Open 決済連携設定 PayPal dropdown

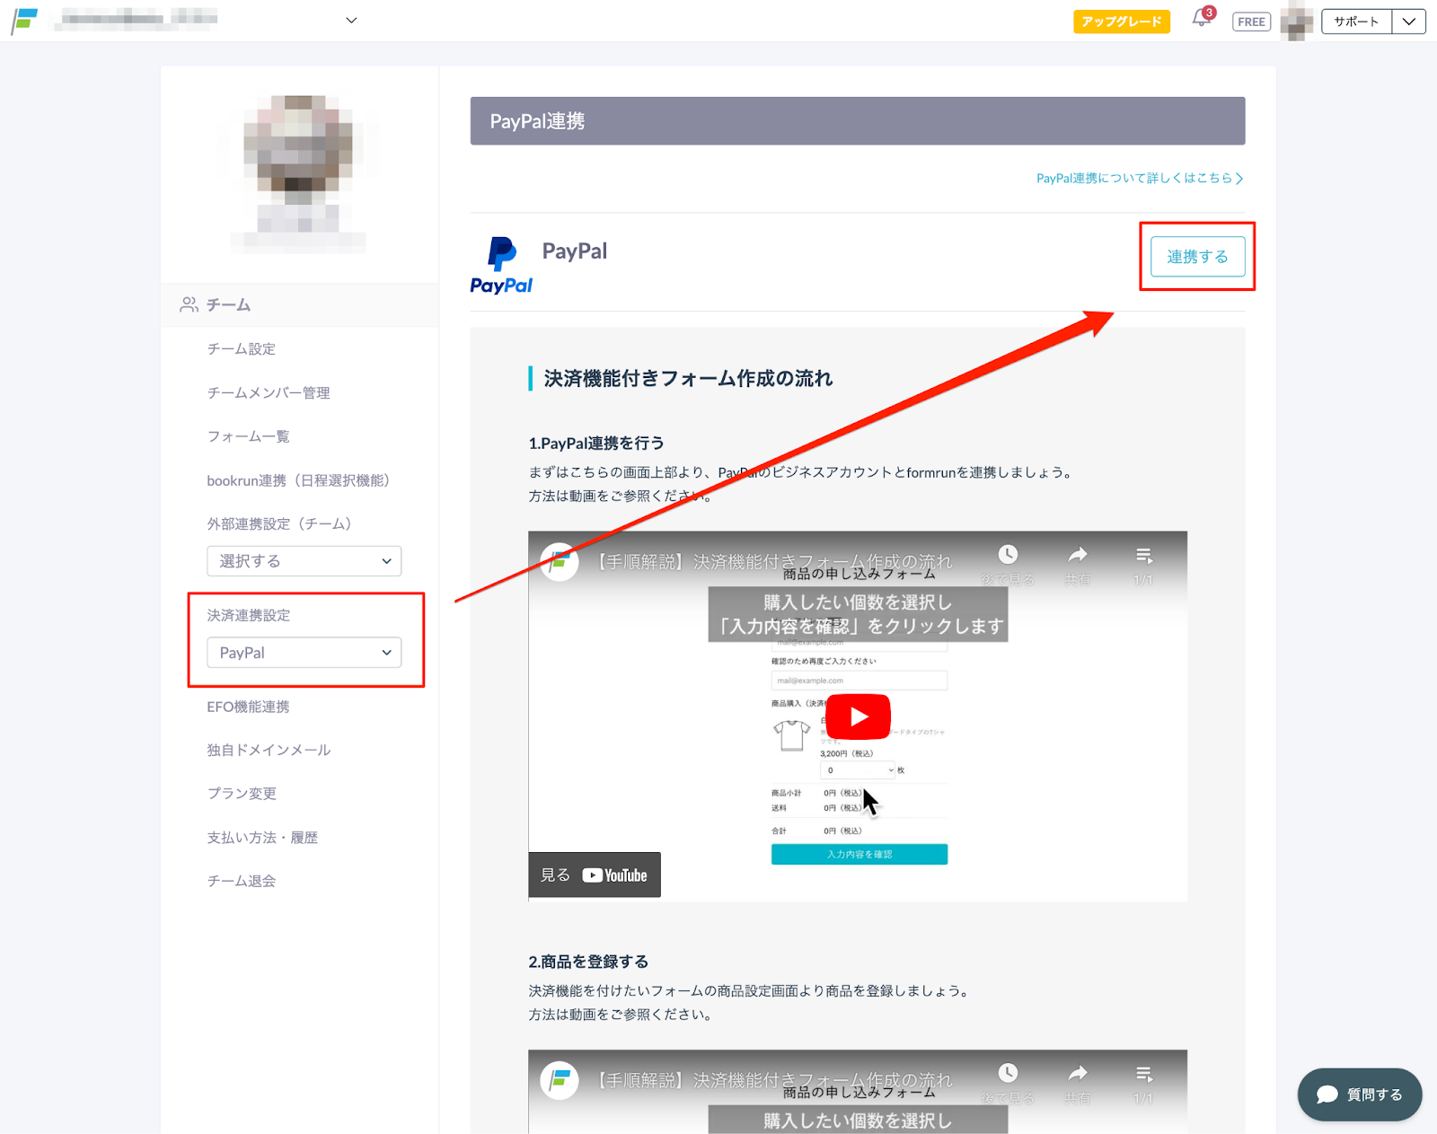pos(304,653)
